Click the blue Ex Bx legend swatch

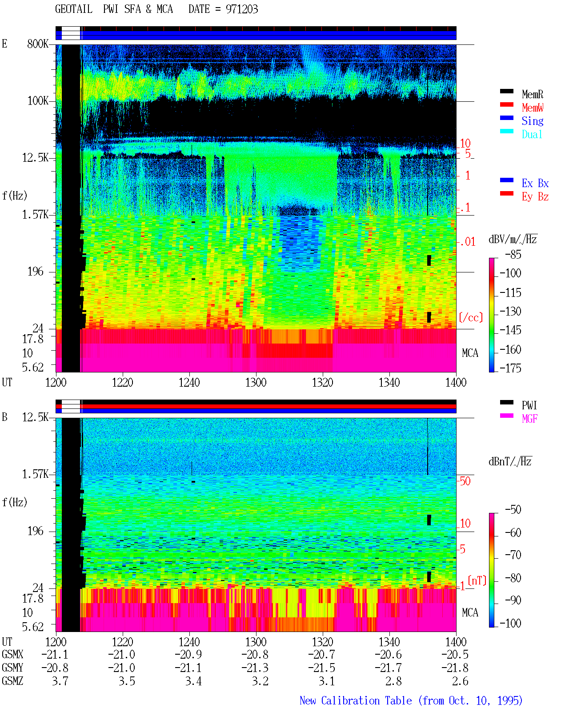point(506,180)
